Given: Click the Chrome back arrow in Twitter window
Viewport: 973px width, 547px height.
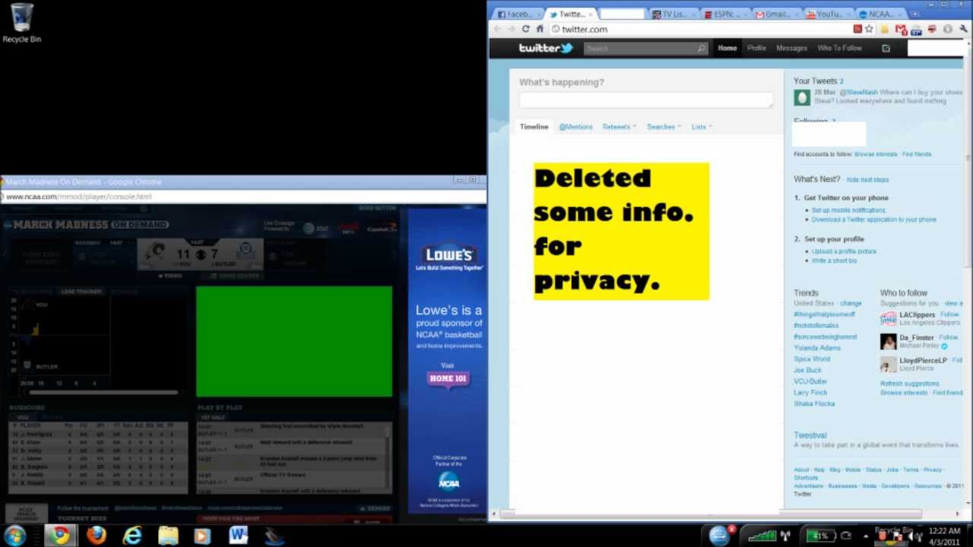Looking at the screenshot, I should tap(497, 29).
